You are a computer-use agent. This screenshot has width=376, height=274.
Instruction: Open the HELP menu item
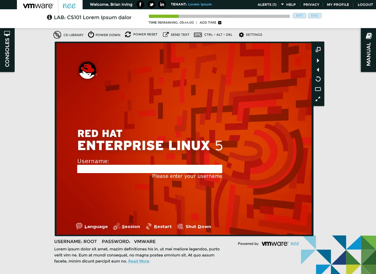pos(291,4)
